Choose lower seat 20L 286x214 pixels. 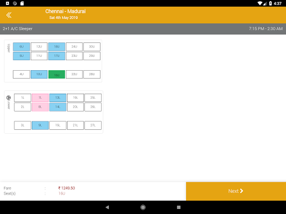click(75, 107)
